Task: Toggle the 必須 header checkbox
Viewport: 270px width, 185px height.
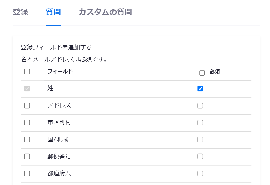Action: [x=202, y=73]
